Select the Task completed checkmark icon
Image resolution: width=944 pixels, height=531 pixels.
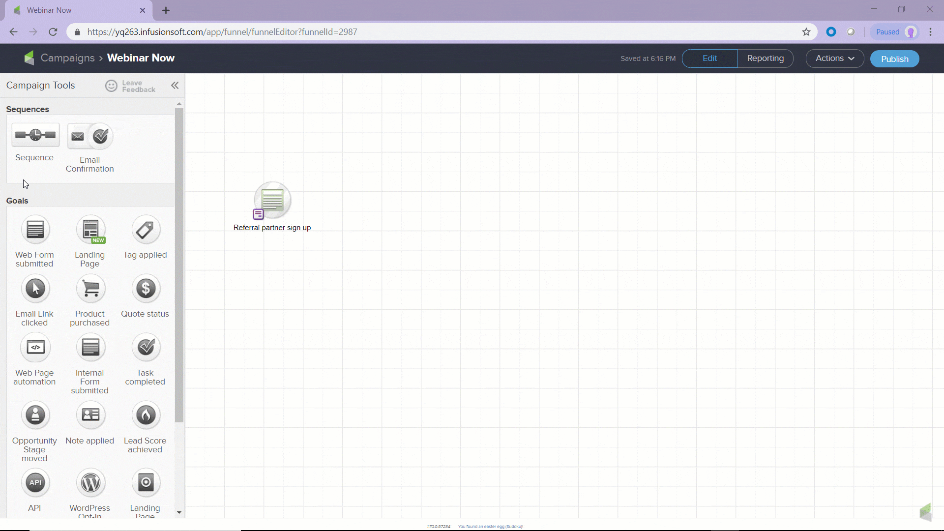146,348
